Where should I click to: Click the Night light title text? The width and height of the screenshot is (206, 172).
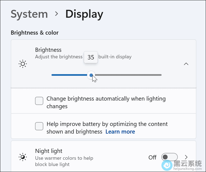tap(49, 151)
